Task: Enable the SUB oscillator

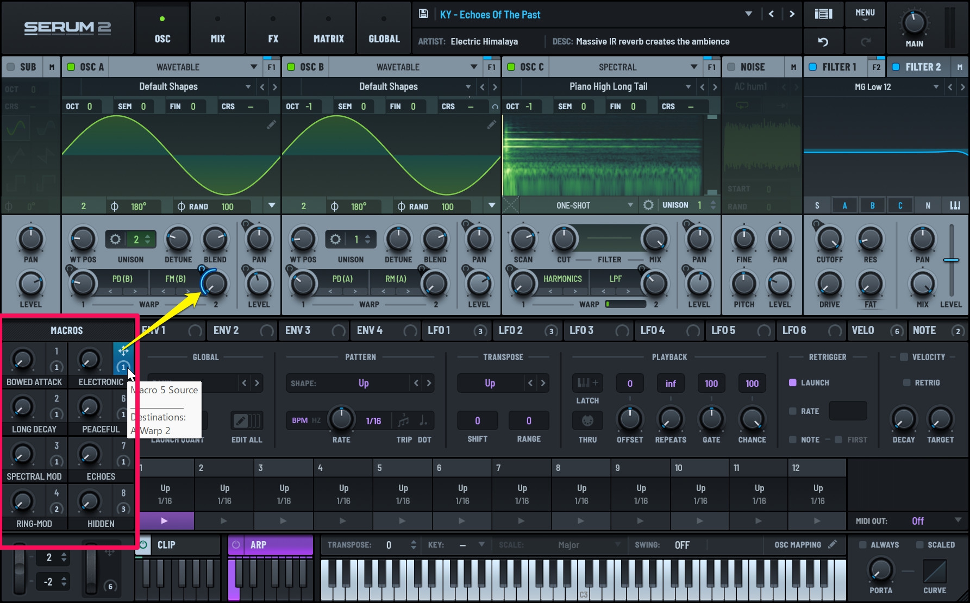Action: click(x=10, y=67)
